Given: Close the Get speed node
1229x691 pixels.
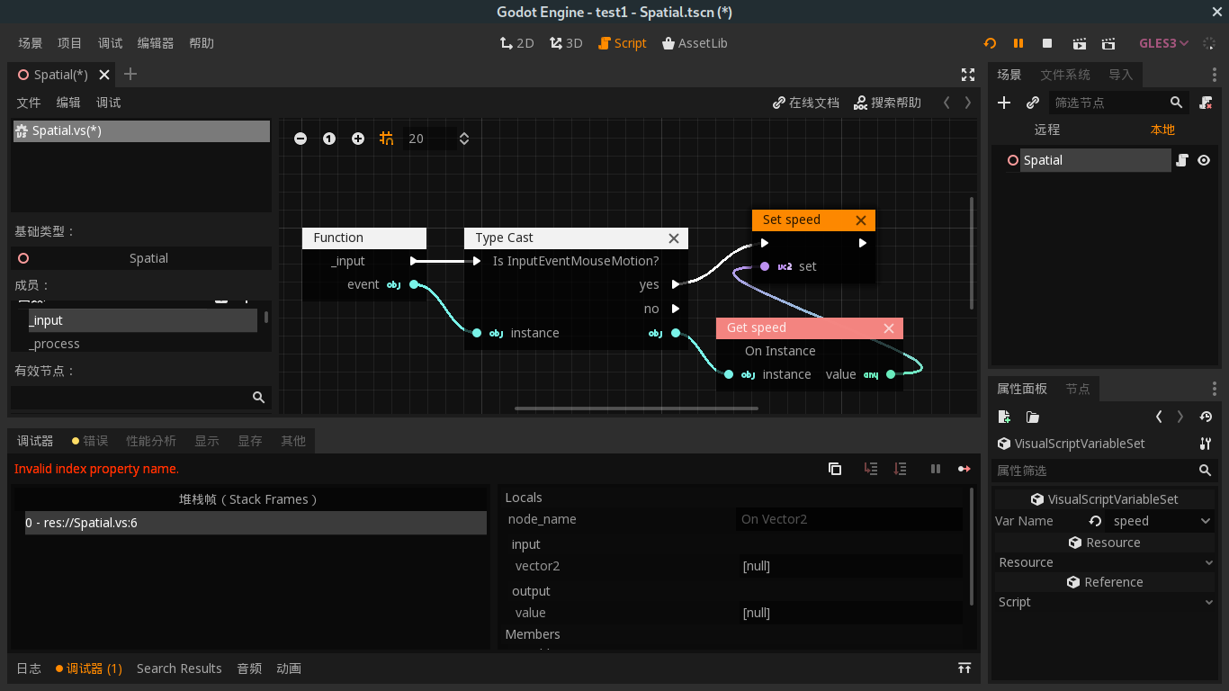Looking at the screenshot, I should [889, 328].
